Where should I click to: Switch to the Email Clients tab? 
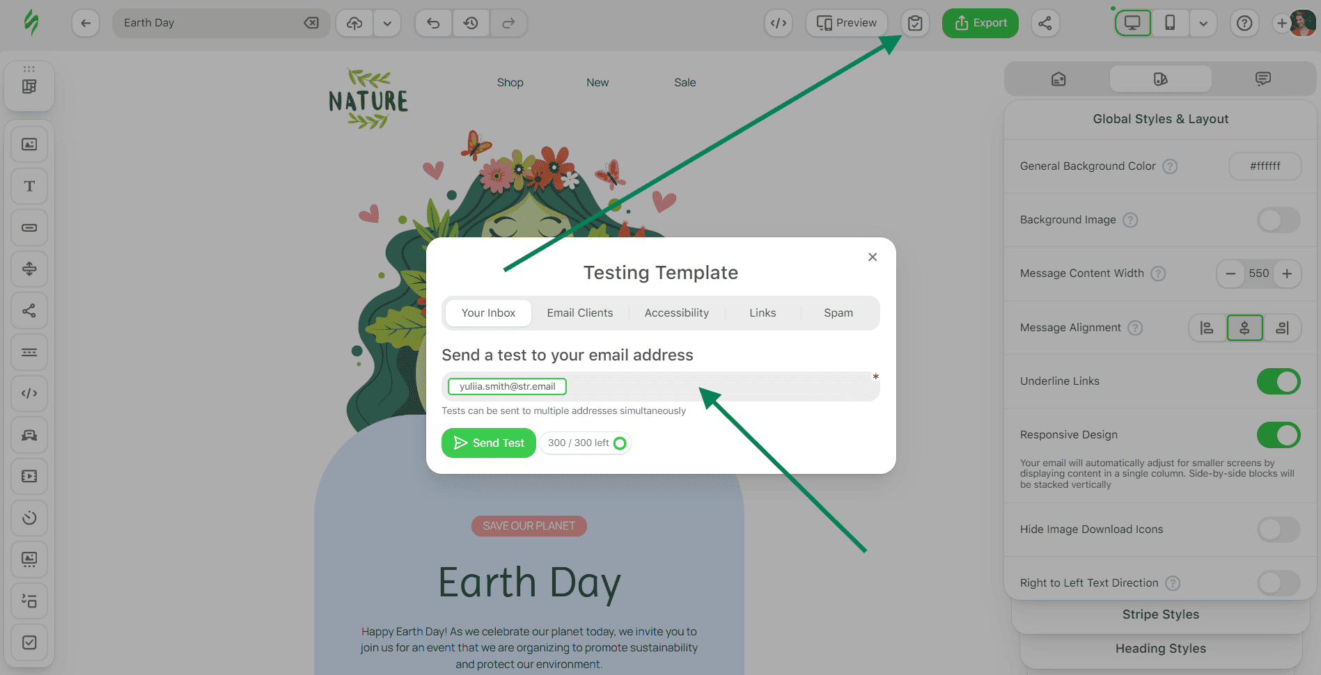[580, 313]
